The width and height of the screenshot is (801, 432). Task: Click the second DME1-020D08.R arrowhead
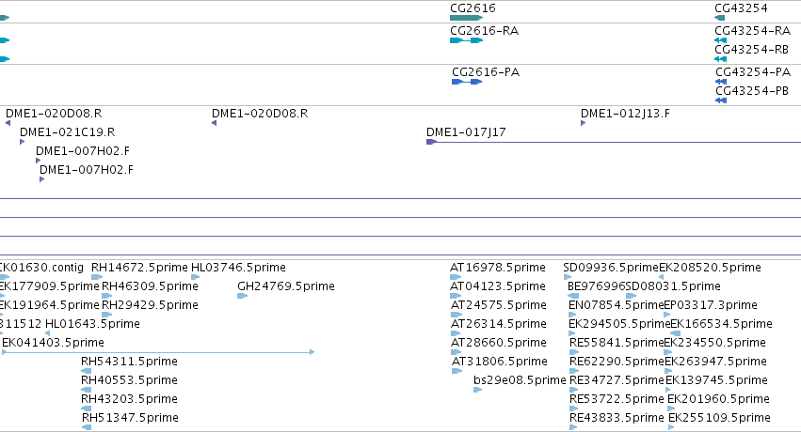214,123
